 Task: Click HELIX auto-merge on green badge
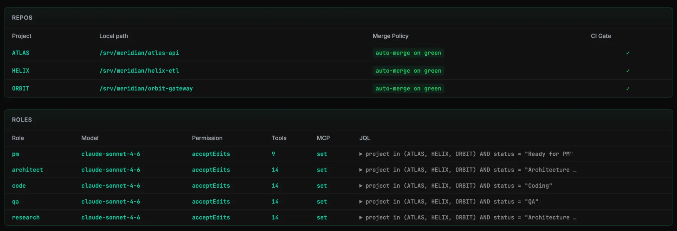(408, 71)
